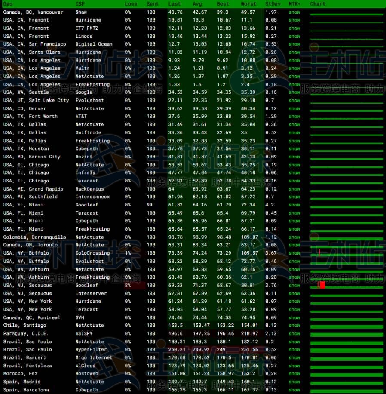Select 'IT7 FMT2' ISP cell
The height and width of the screenshot is (394, 386).
coord(87,28)
